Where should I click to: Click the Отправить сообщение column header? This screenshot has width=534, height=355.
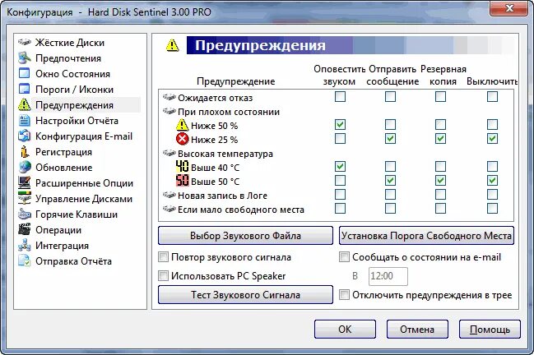click(x=392, y=75)
